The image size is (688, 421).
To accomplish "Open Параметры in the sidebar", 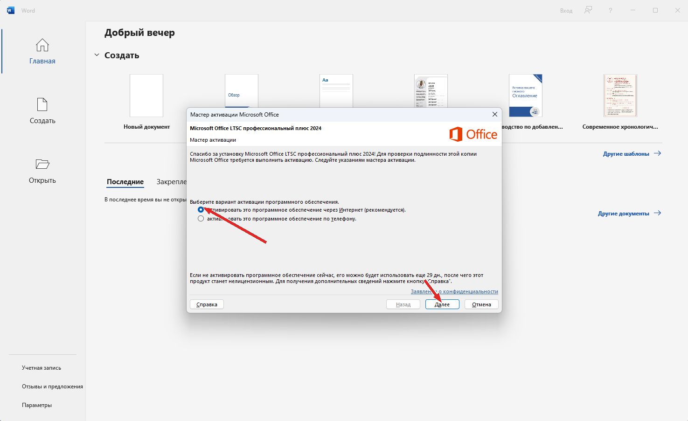I will [x=37, y=405].
